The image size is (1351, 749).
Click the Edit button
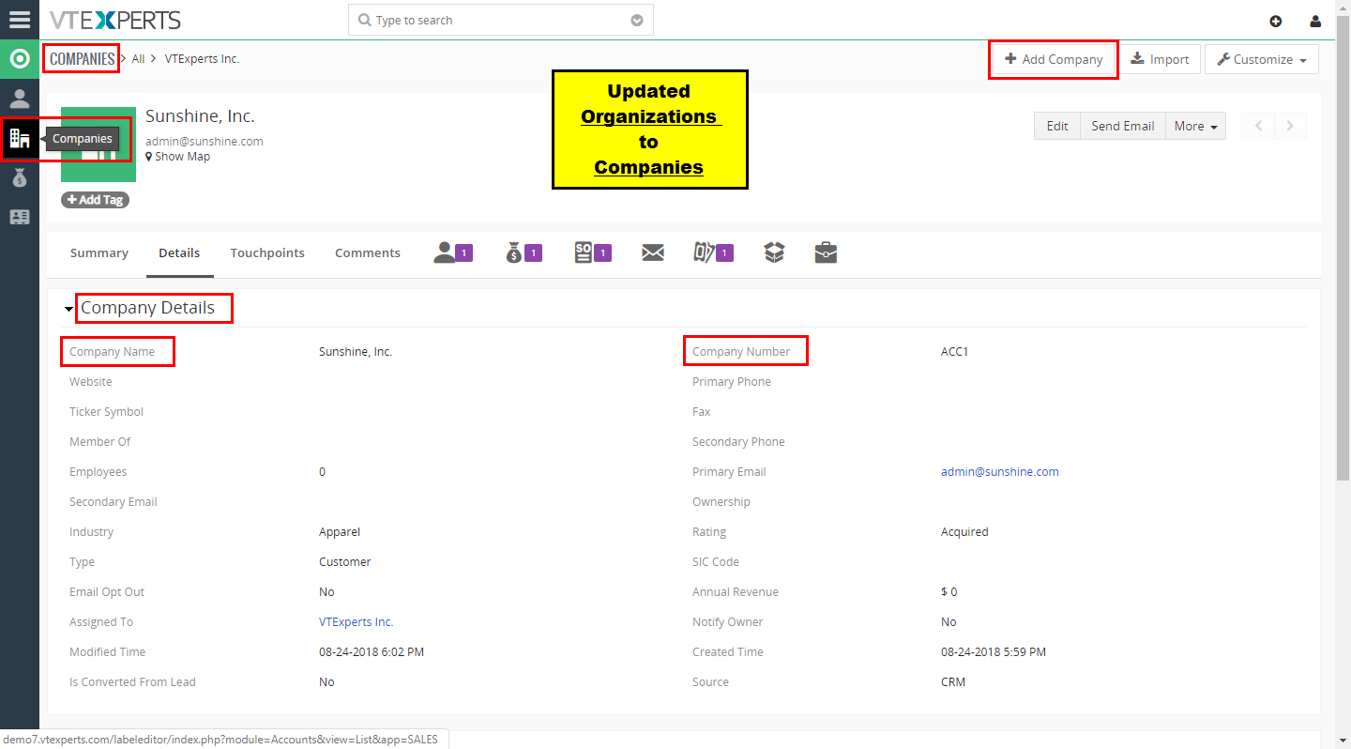[1057, 126]
